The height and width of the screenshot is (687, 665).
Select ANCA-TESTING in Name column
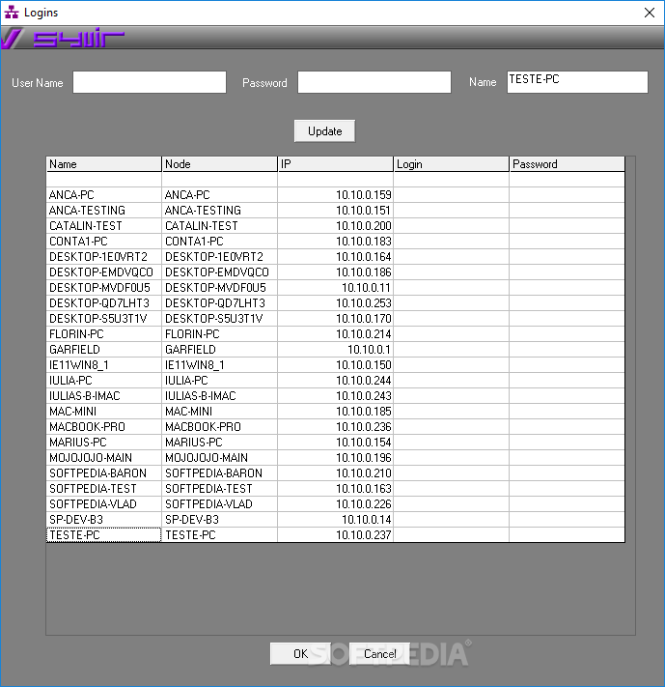pyautogui.click(x=104, y=211)
